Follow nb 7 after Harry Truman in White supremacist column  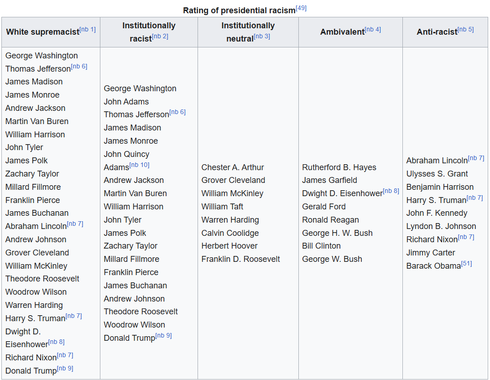pos(74,316)
